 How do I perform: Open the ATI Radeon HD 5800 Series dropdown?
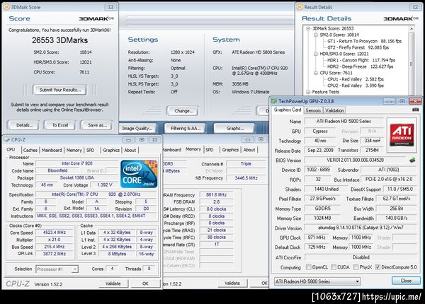pos(317,281)
